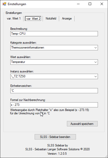108x158 pixels.
Task: Expand the Kategorie auswählen dropdown
Action: pyautogui.click(x=54, y=48)
